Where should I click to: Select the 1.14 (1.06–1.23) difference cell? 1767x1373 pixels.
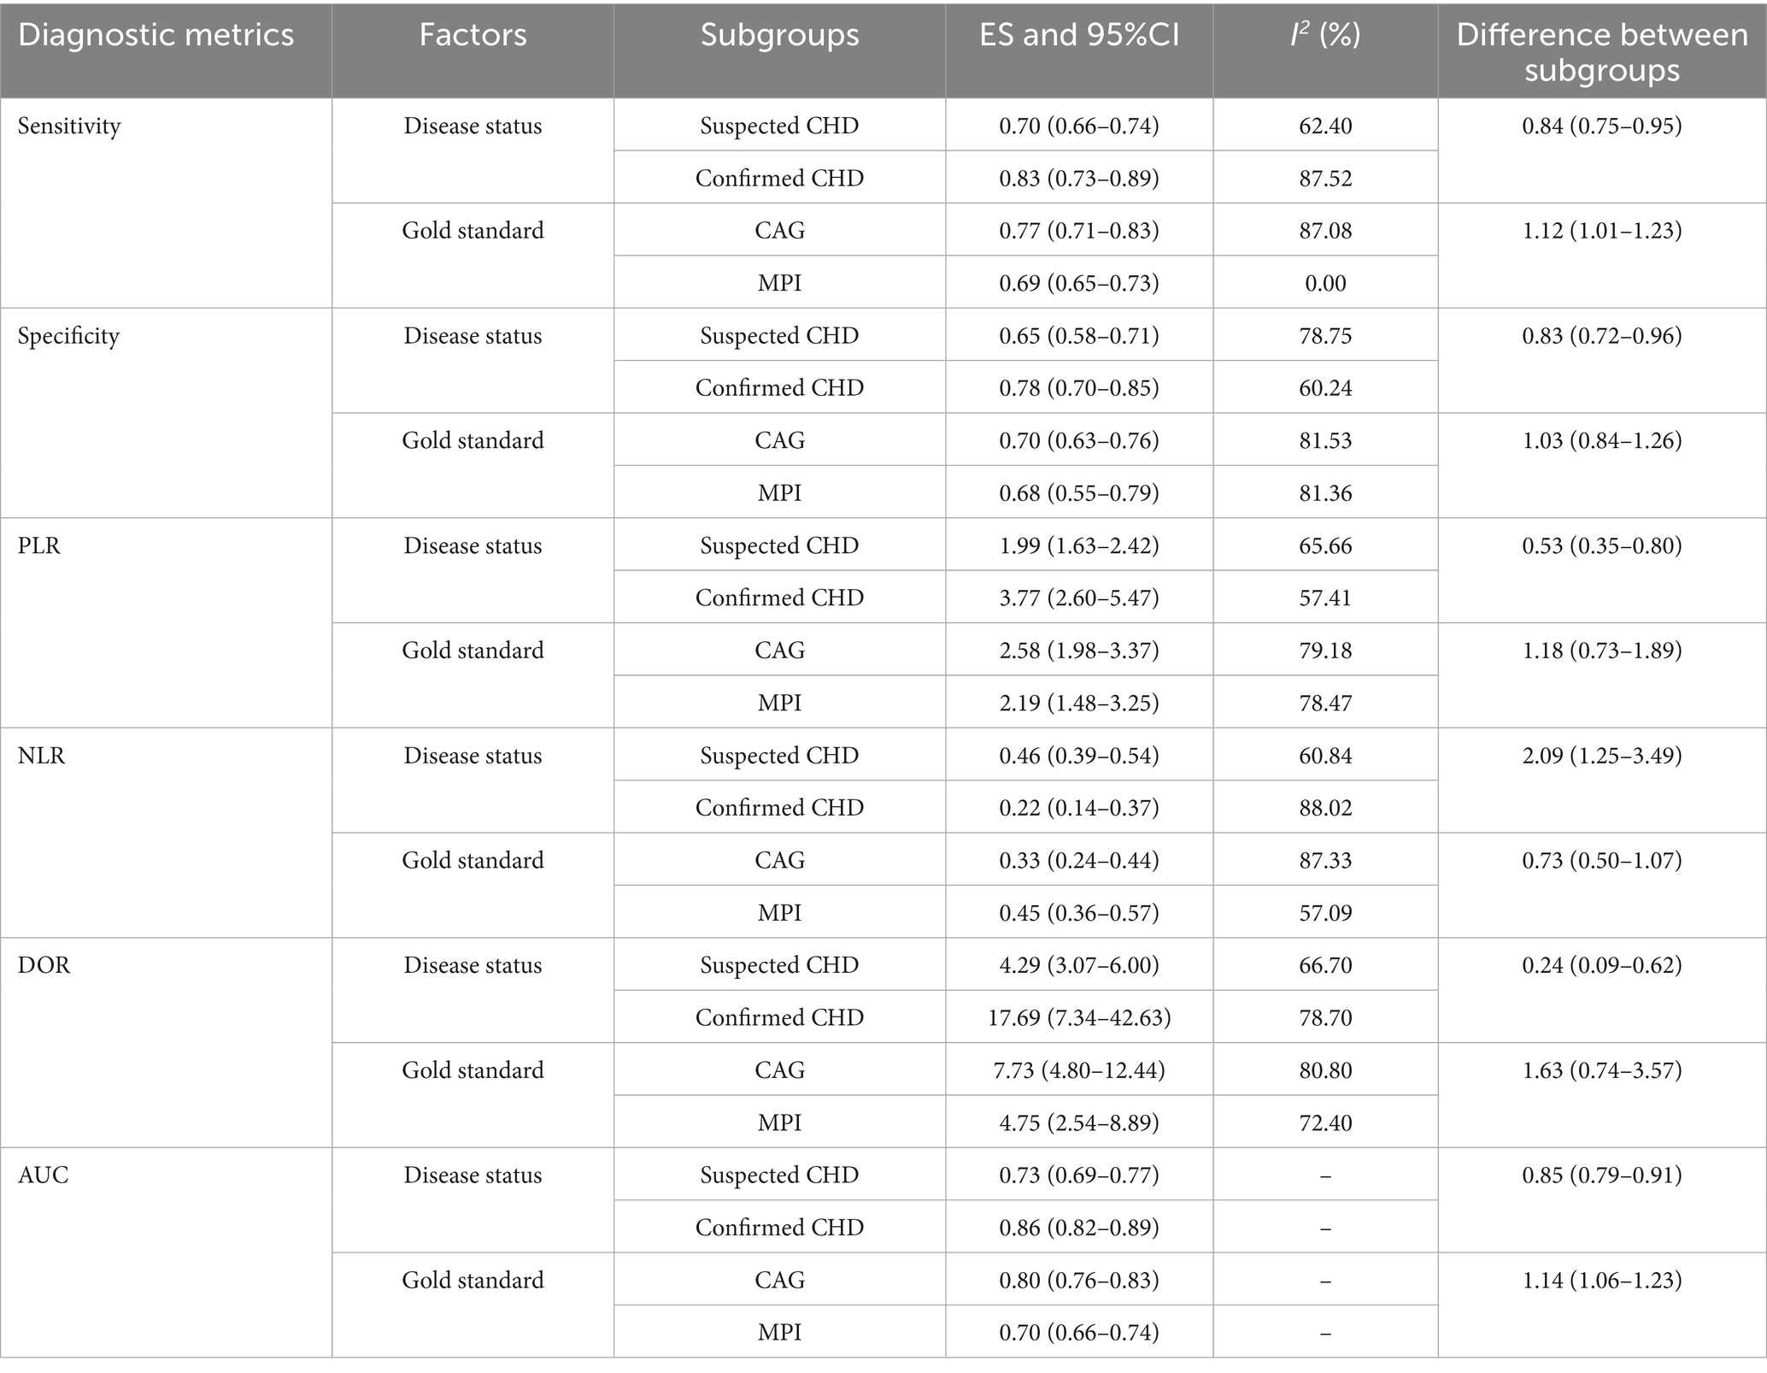point(1602,1280)
